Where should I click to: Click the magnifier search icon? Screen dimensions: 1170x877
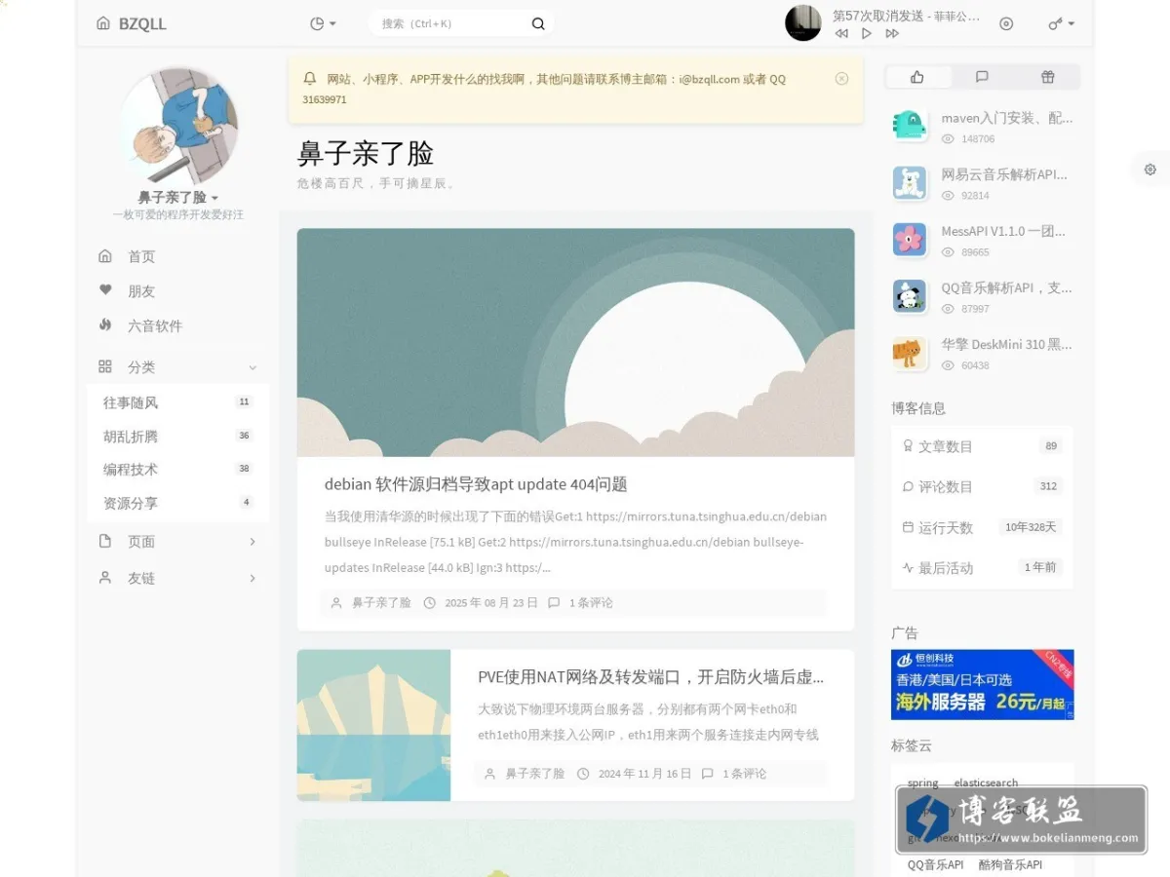[538, 23]
